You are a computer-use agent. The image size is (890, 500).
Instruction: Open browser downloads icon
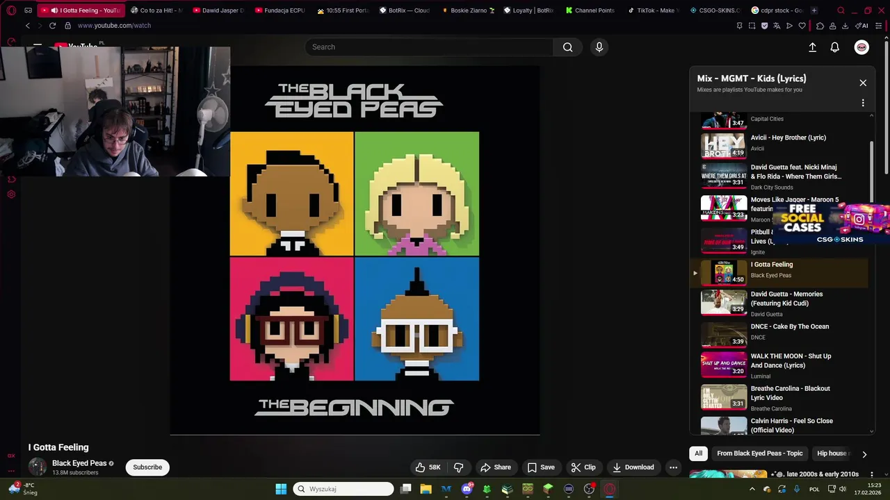[x=845, y=26]
